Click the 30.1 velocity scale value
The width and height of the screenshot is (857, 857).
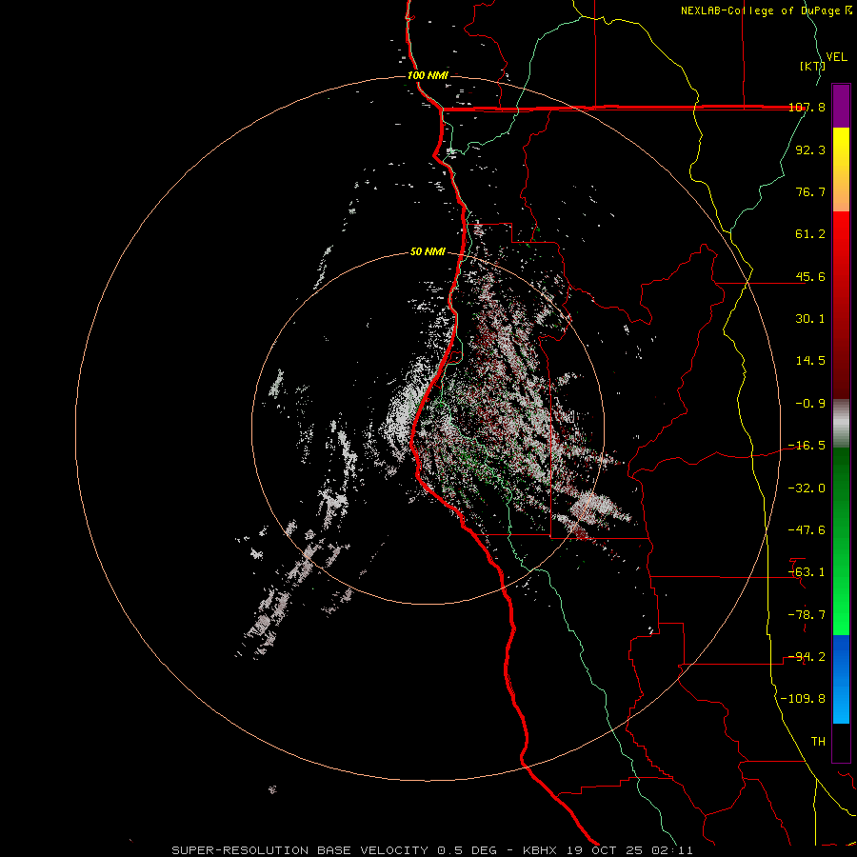pyautogui.click(x=810, y=318)
